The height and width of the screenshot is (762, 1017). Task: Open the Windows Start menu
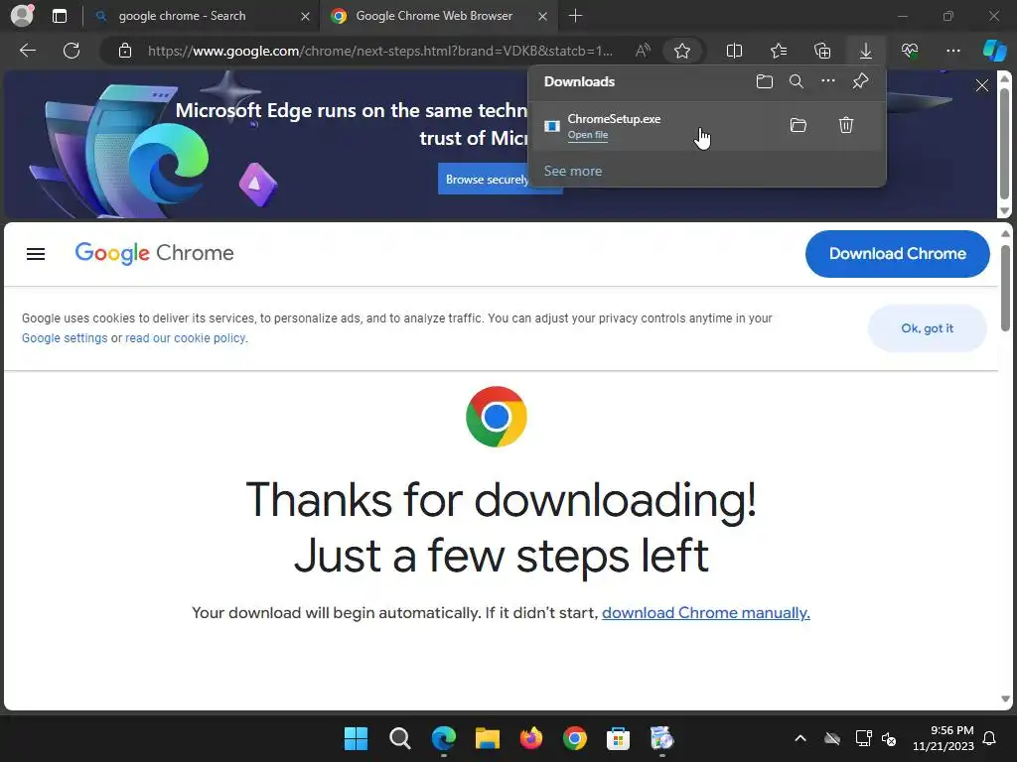[x=357, y=738]
